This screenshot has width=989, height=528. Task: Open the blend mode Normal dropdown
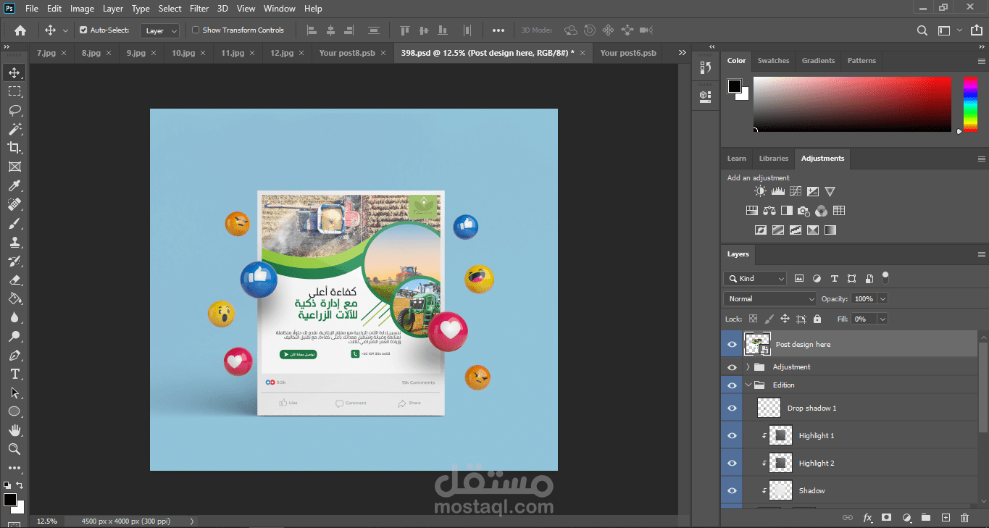coord(769,298)
